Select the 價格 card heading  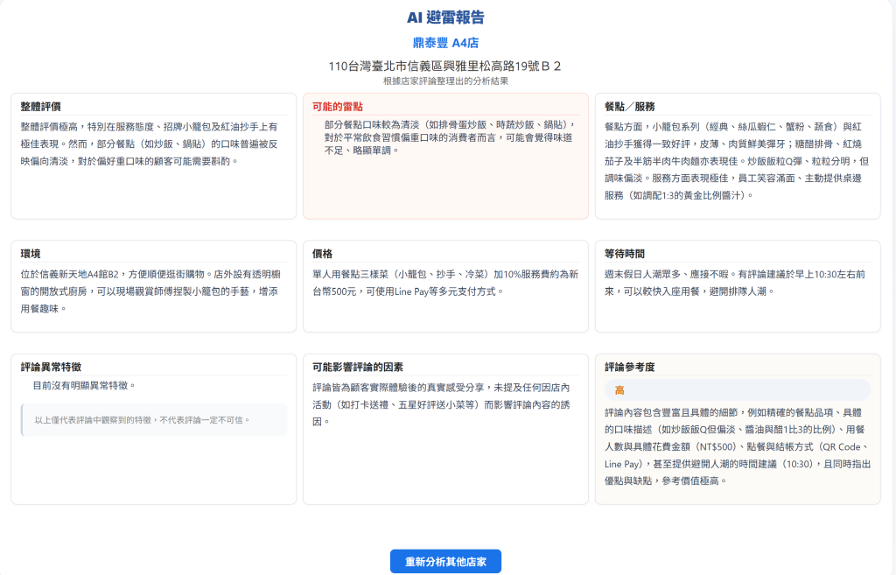coord(322,254)
